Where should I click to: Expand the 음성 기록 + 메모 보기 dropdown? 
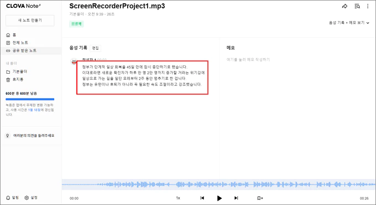click(349, 23)
